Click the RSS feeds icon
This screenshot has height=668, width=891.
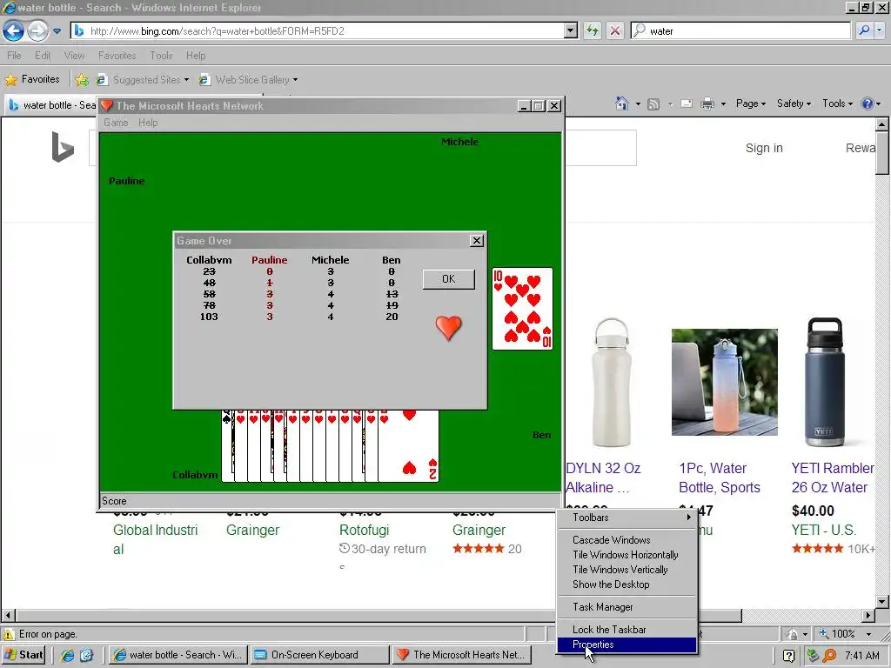pos(653,104)
